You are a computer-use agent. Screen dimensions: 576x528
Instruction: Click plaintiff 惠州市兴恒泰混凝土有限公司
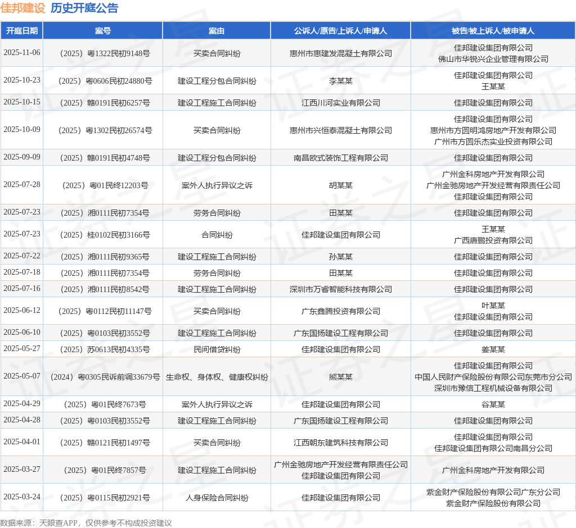pos(340,130)
